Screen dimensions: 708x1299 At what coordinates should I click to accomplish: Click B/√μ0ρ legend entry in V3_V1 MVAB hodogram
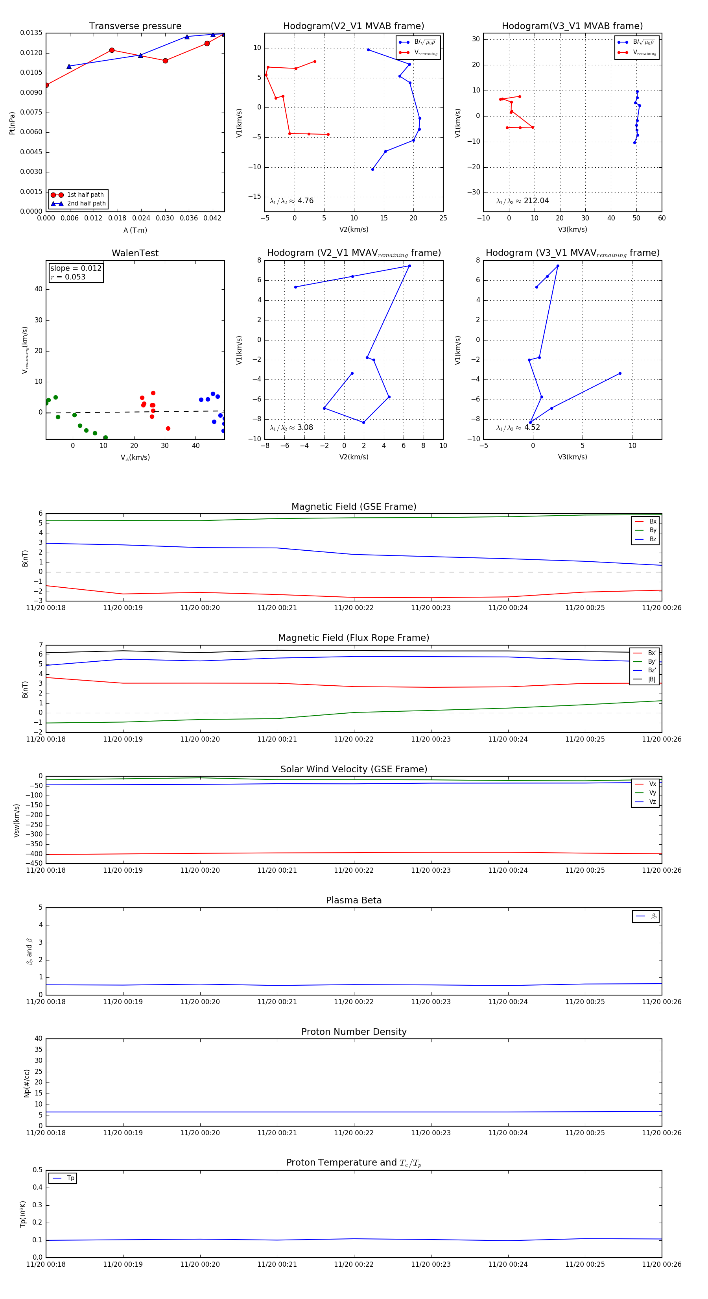pyautogui.click(x=636, y=43)
